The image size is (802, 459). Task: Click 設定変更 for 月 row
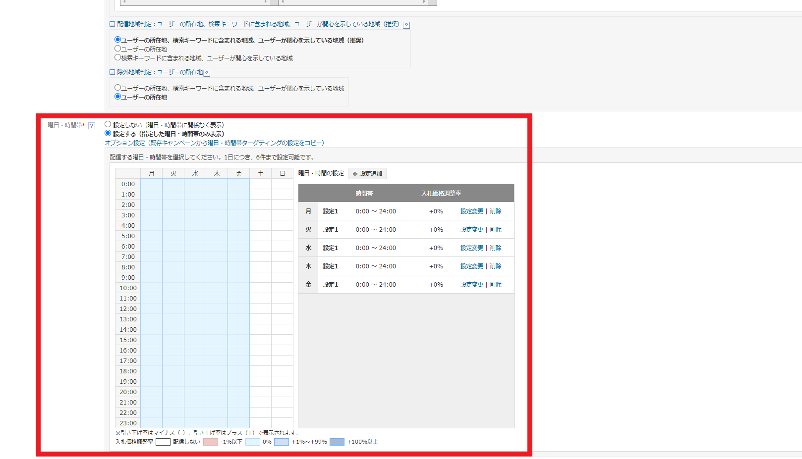coord(472,211)
